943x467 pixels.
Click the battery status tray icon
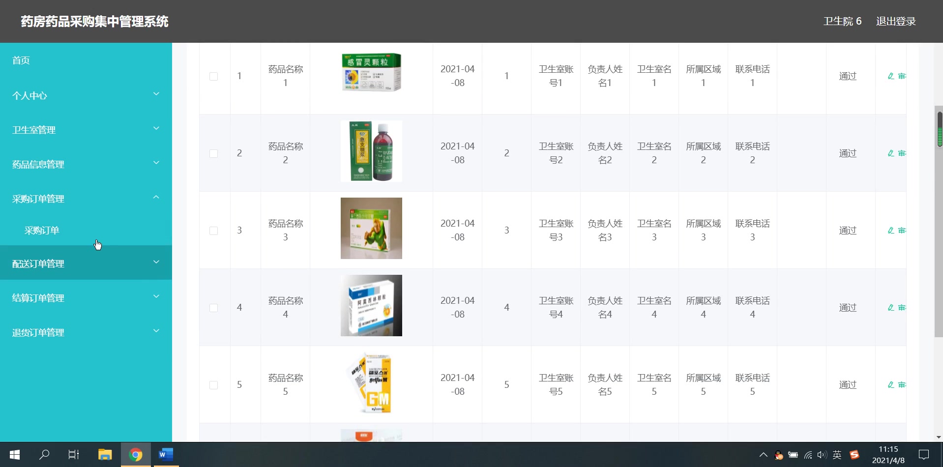click(x=793, y=455)
